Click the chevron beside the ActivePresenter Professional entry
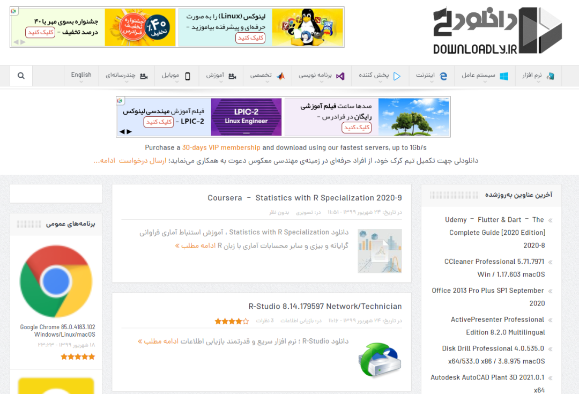 (x=550, y=320)
